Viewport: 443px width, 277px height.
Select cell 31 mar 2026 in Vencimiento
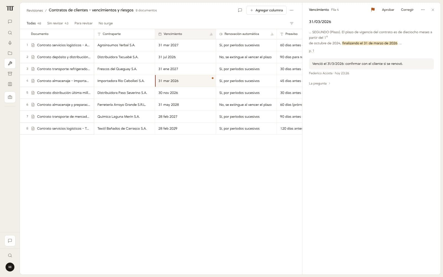click(x=185, y=81)
